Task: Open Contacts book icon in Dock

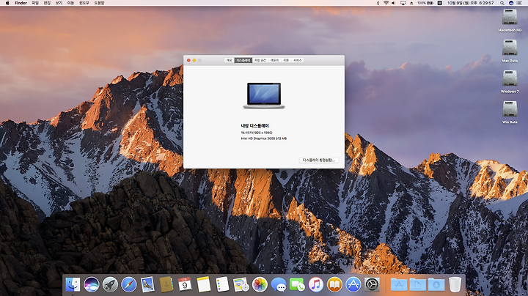Action: pos(166,284)
